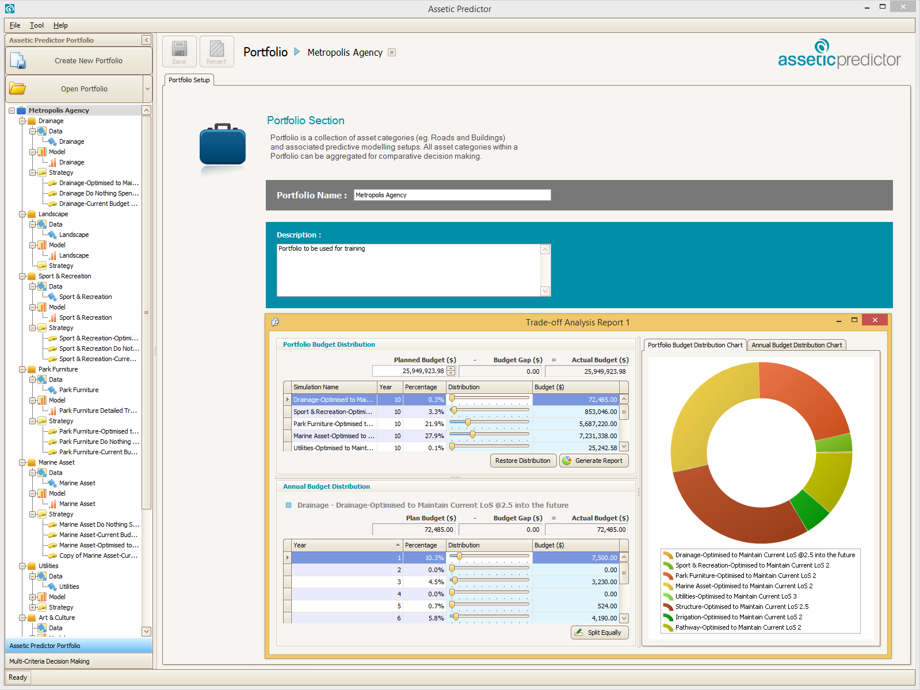Click the Sport & Recreation model icon
Viewport: 920px width, 690px height.
(x=52, y=317)
